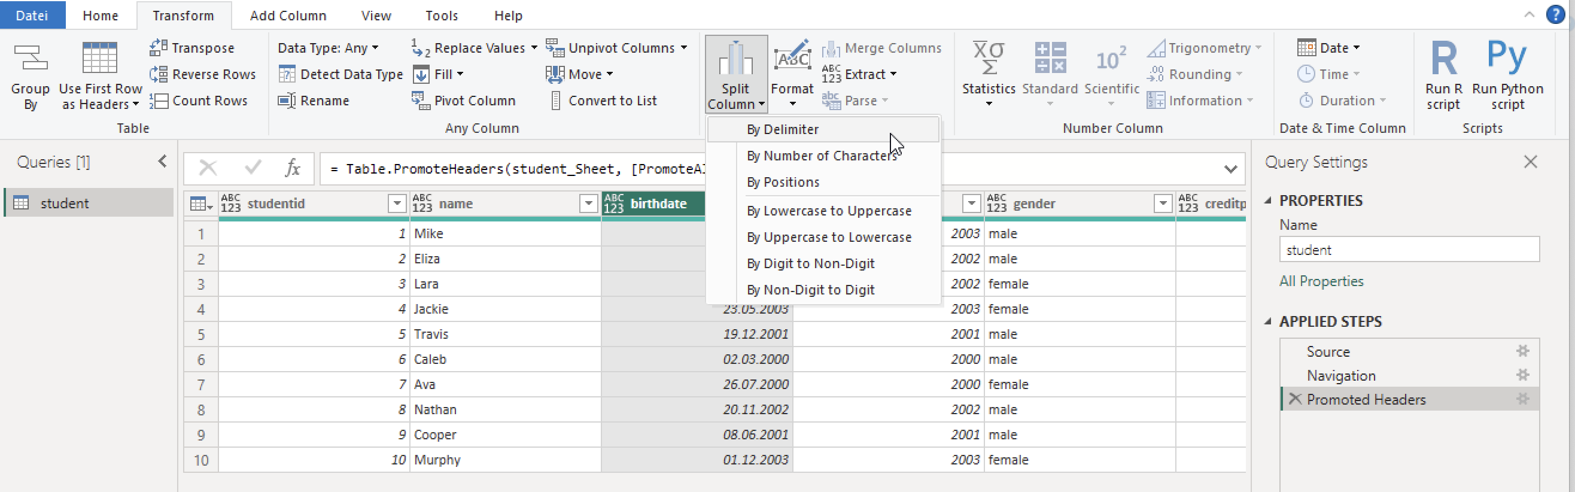
Task: Switch to the View tab
Action: click(x=376, y=16)
